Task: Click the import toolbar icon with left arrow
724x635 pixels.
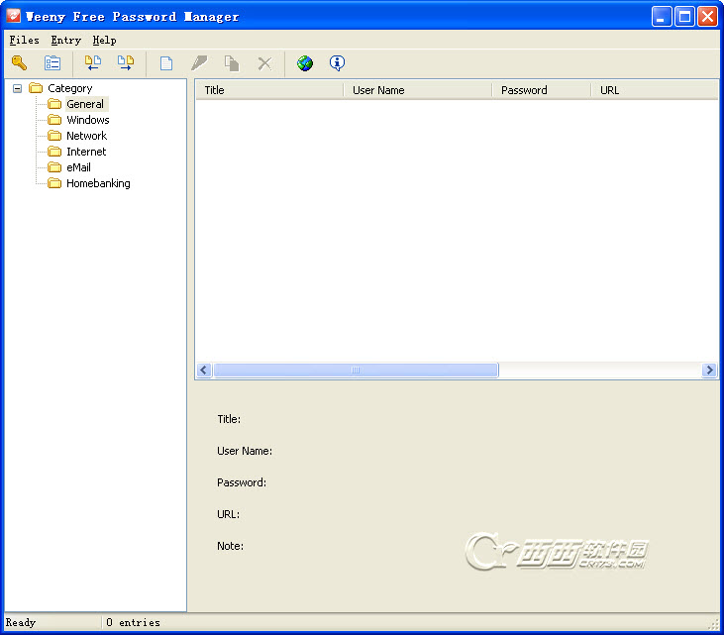Action: pos(93,63)
